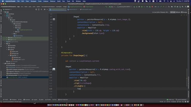Hide the Project panel with minus icon
This screenshot has height=107, width=191.
point(47,9)
